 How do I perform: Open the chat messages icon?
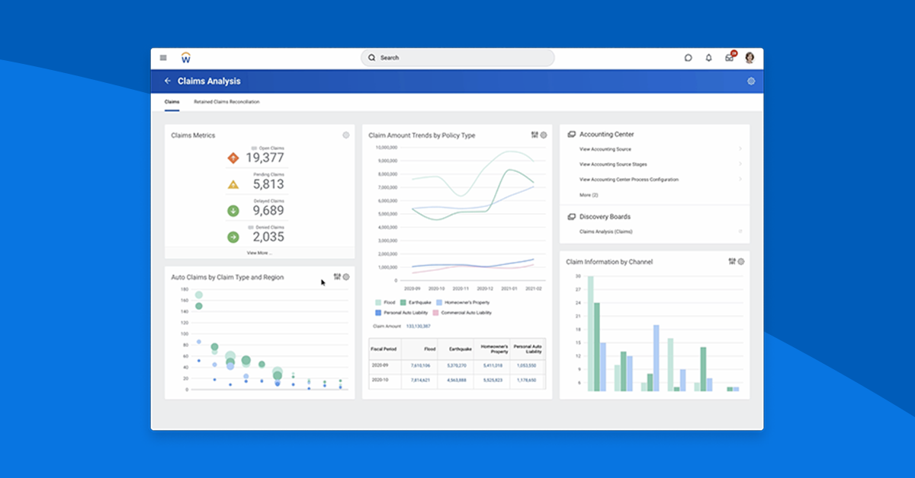click(689, 57)
